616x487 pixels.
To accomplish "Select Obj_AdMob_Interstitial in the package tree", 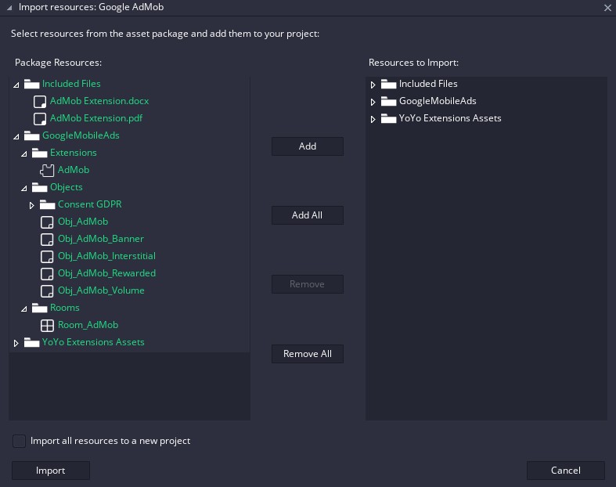I will tap(107, 256).
